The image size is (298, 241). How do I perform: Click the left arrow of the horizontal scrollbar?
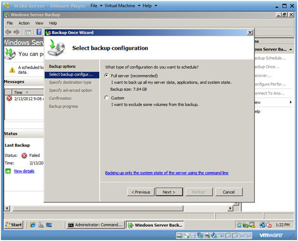click(7, 208)
